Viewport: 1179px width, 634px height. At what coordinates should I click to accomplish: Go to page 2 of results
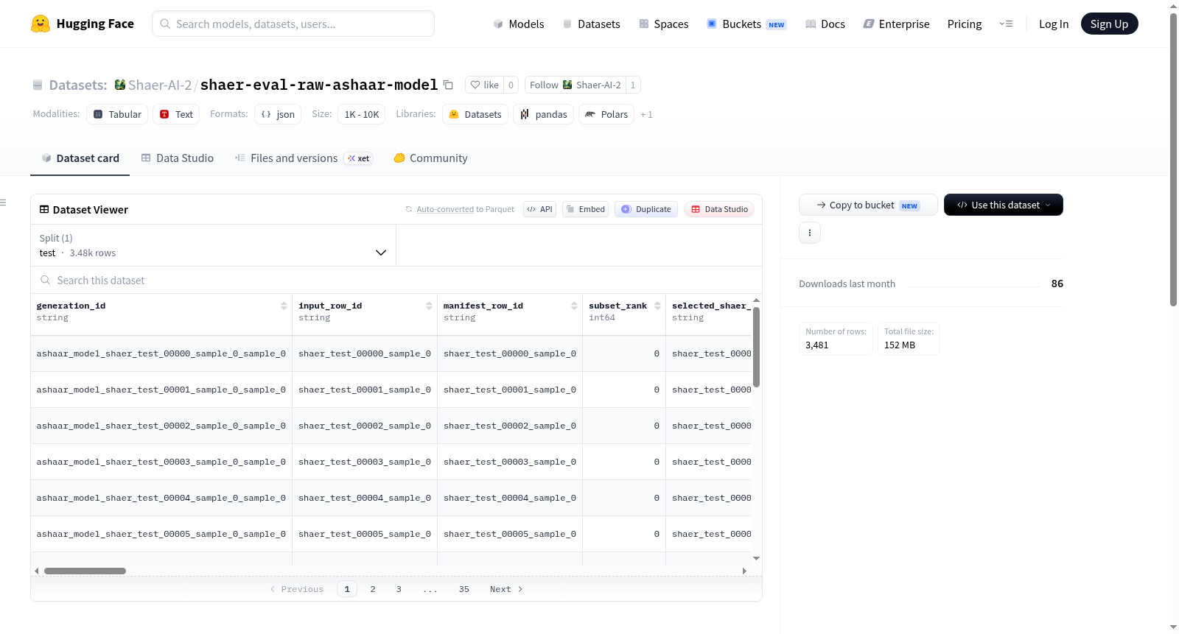pos(373,589)
